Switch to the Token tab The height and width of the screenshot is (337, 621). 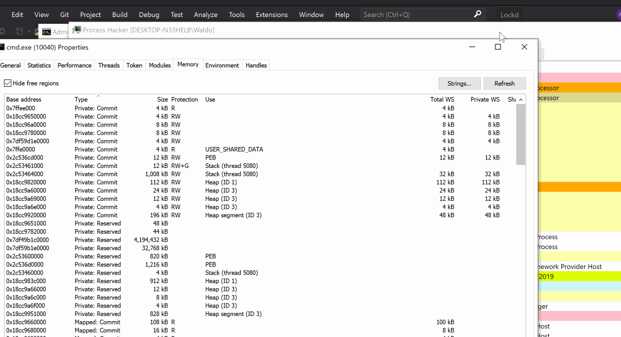point(134,65)
